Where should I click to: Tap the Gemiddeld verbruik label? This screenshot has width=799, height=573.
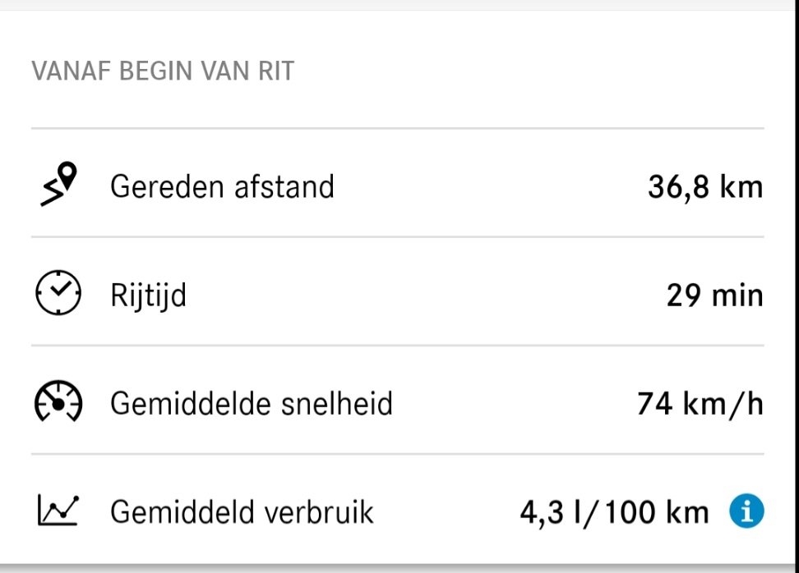[242, 512]
